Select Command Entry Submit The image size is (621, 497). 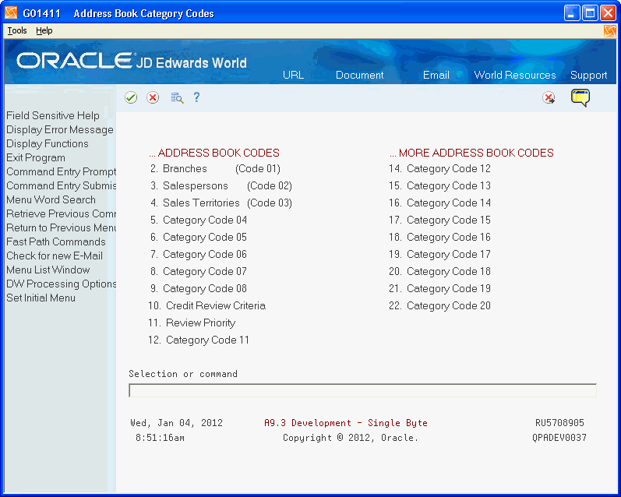pos(61,185)
